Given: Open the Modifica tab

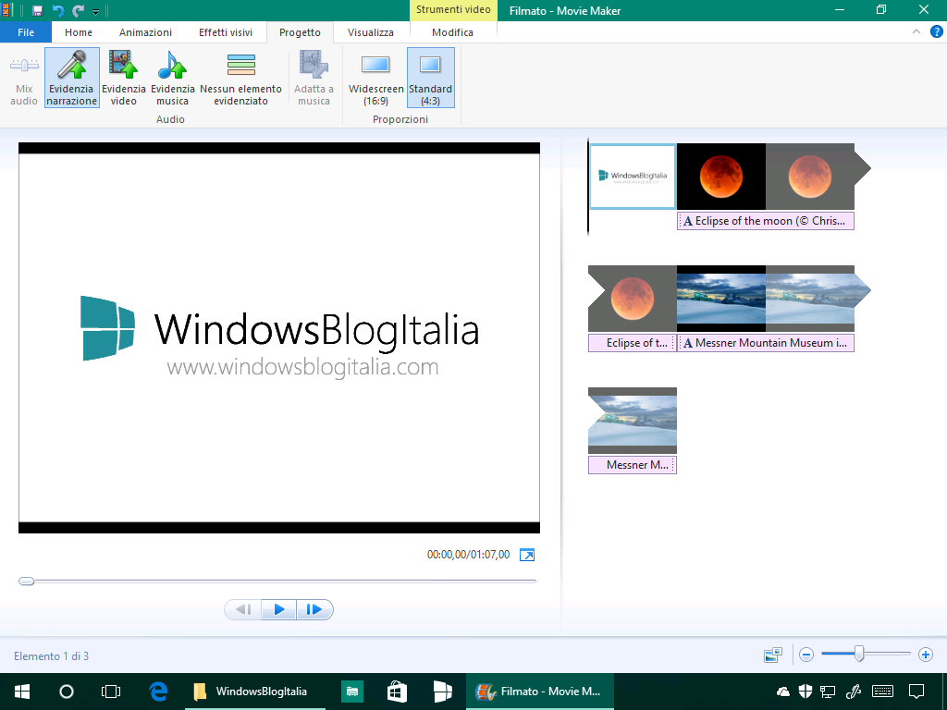Looking at the screenshot, I should (x=452, y=32).
